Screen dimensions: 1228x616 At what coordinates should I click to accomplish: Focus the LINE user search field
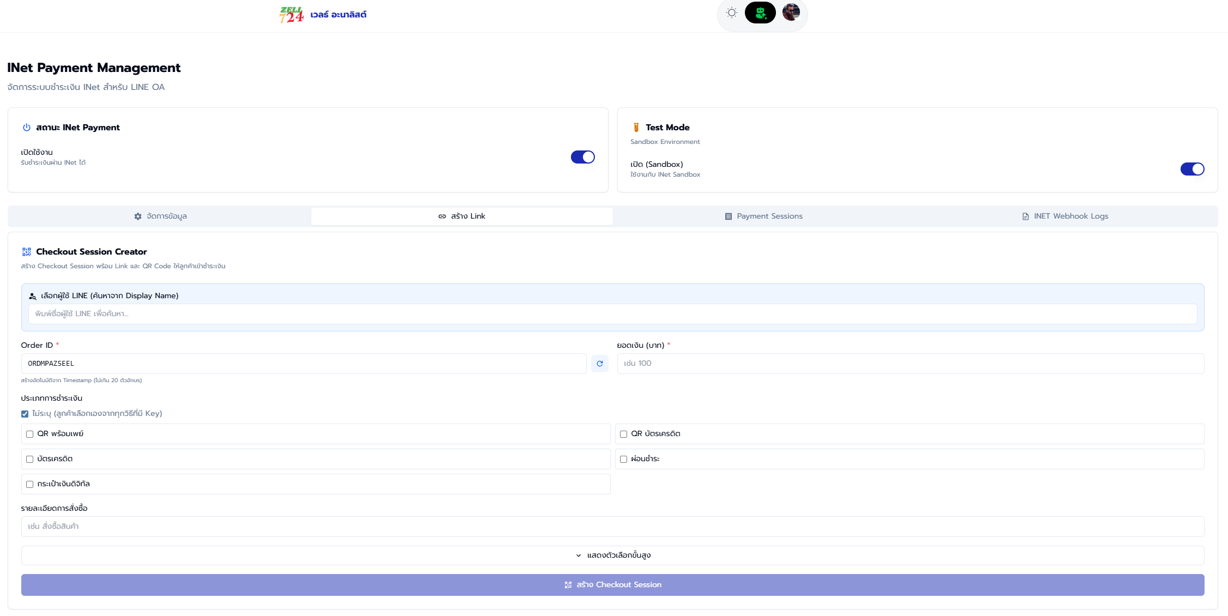tap(612, 314)
